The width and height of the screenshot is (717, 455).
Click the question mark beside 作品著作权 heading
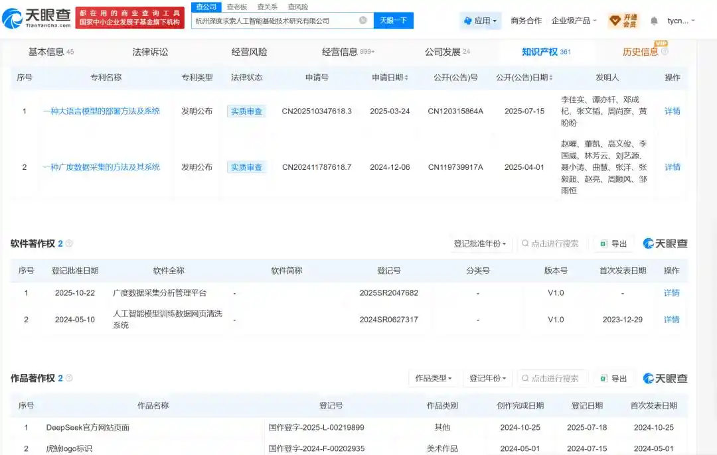click(x=69, y=378)
